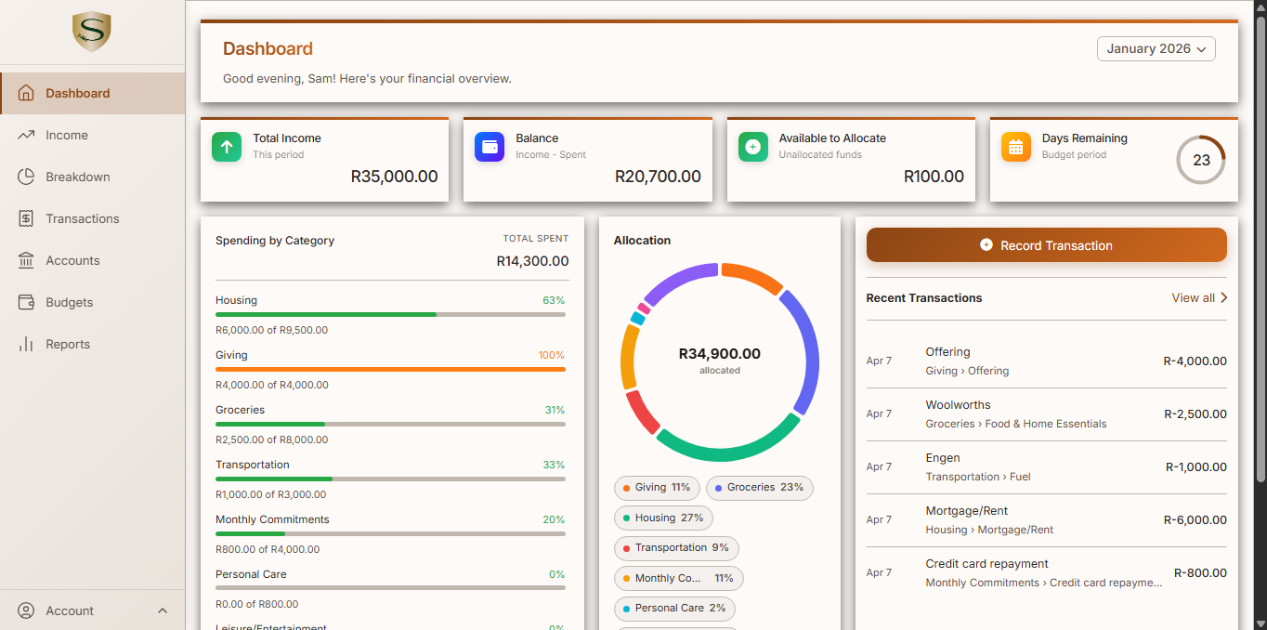The height and width of the screenshot is (630, 1267).
Task: Click the Income trend arrow icon
Action: coord(26,135)
